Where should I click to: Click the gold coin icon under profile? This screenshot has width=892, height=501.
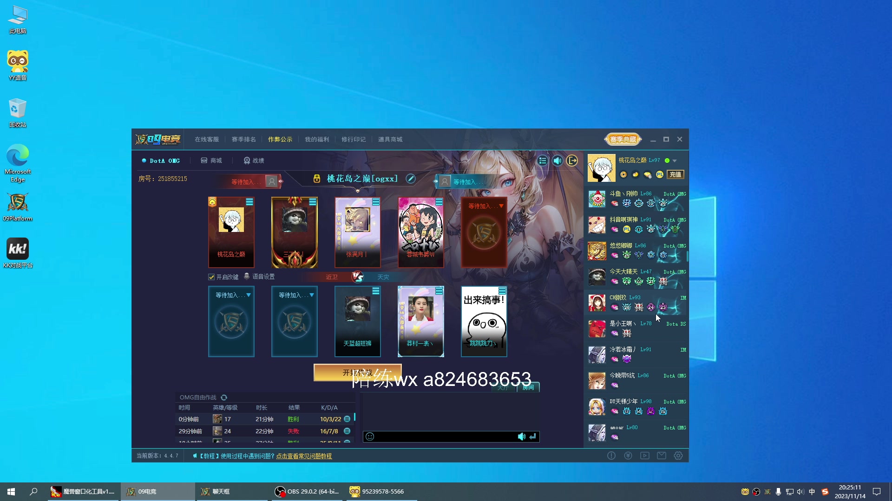click(x=623, y=174)
